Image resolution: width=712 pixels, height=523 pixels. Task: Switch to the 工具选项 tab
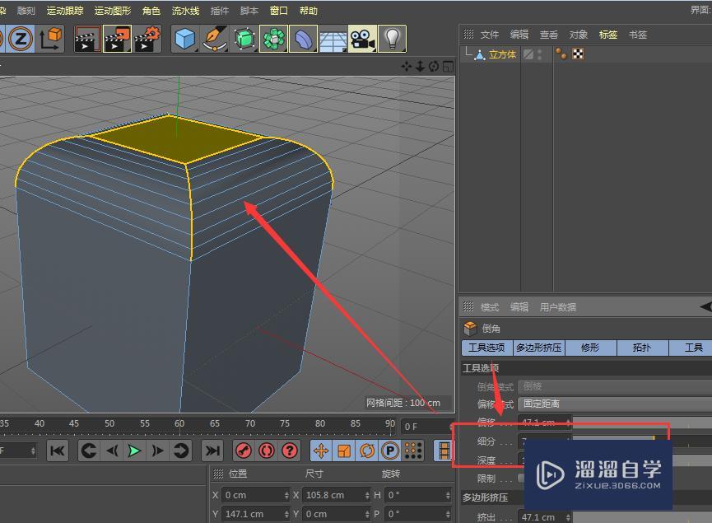(x=486, y=348)
